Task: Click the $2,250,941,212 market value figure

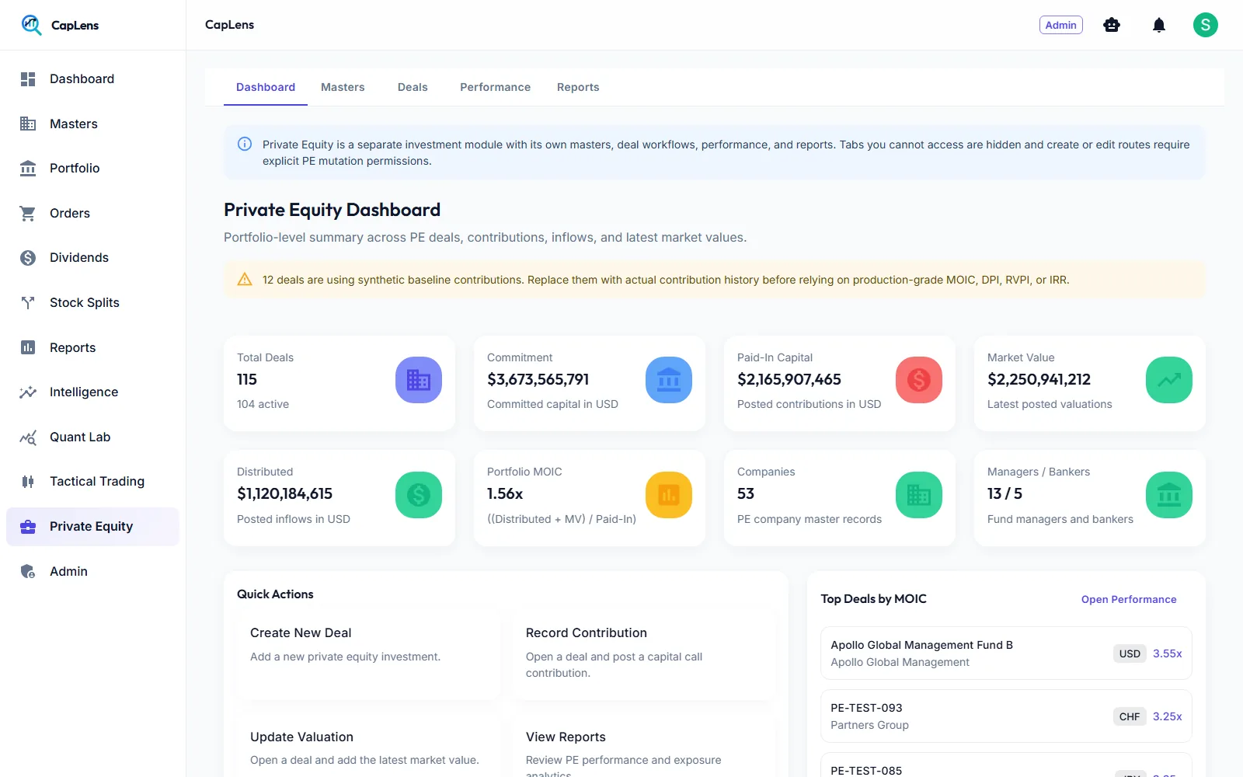Action: click(x=1039, y=379)
